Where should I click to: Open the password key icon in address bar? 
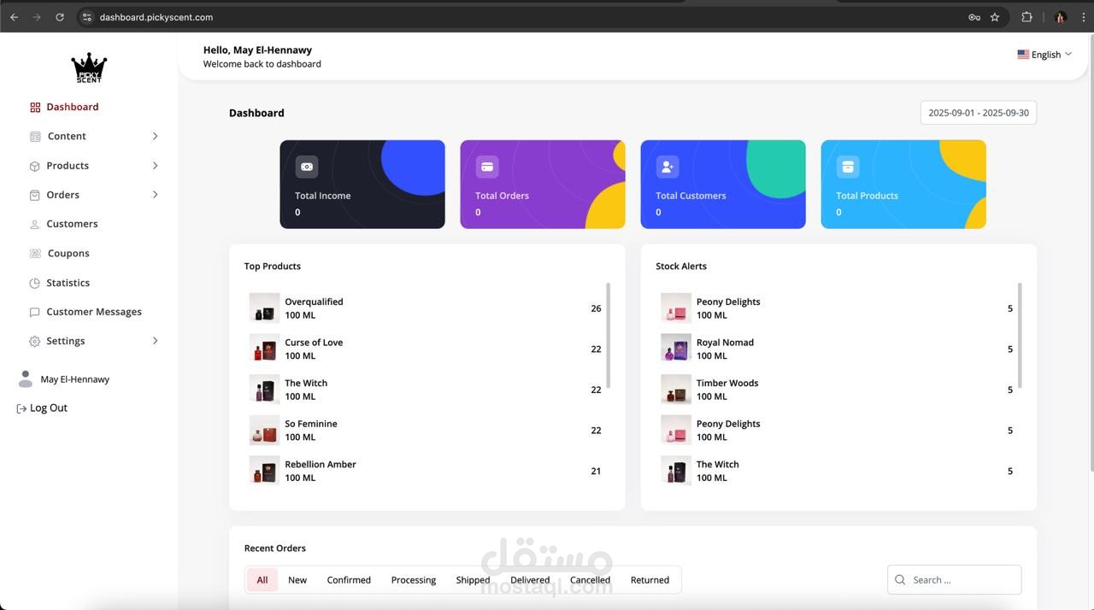pyautogui.click(x=974, y=17)
